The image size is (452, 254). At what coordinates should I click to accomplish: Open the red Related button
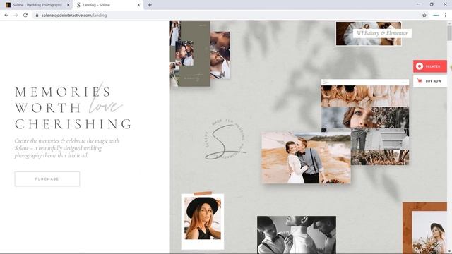point(430,66)
